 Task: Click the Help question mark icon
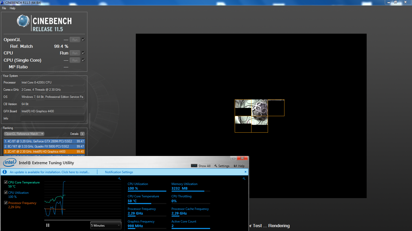point(235,166)
